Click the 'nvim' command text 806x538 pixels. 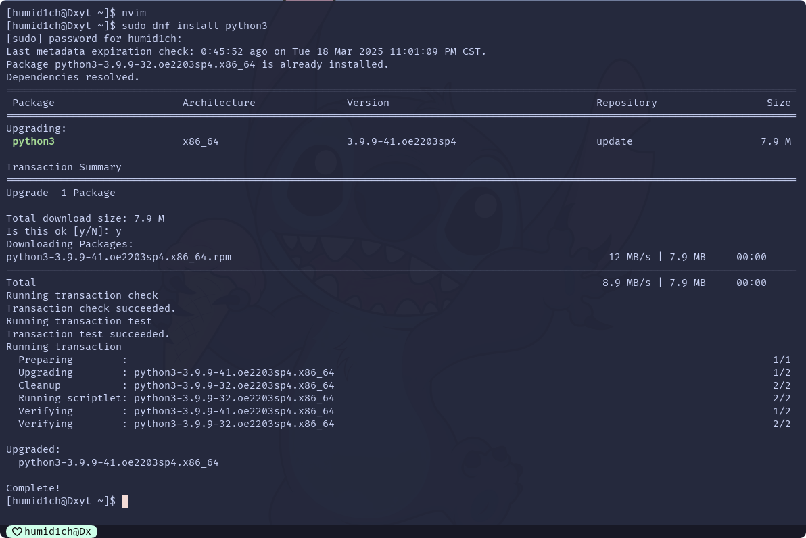coord(134,13)
